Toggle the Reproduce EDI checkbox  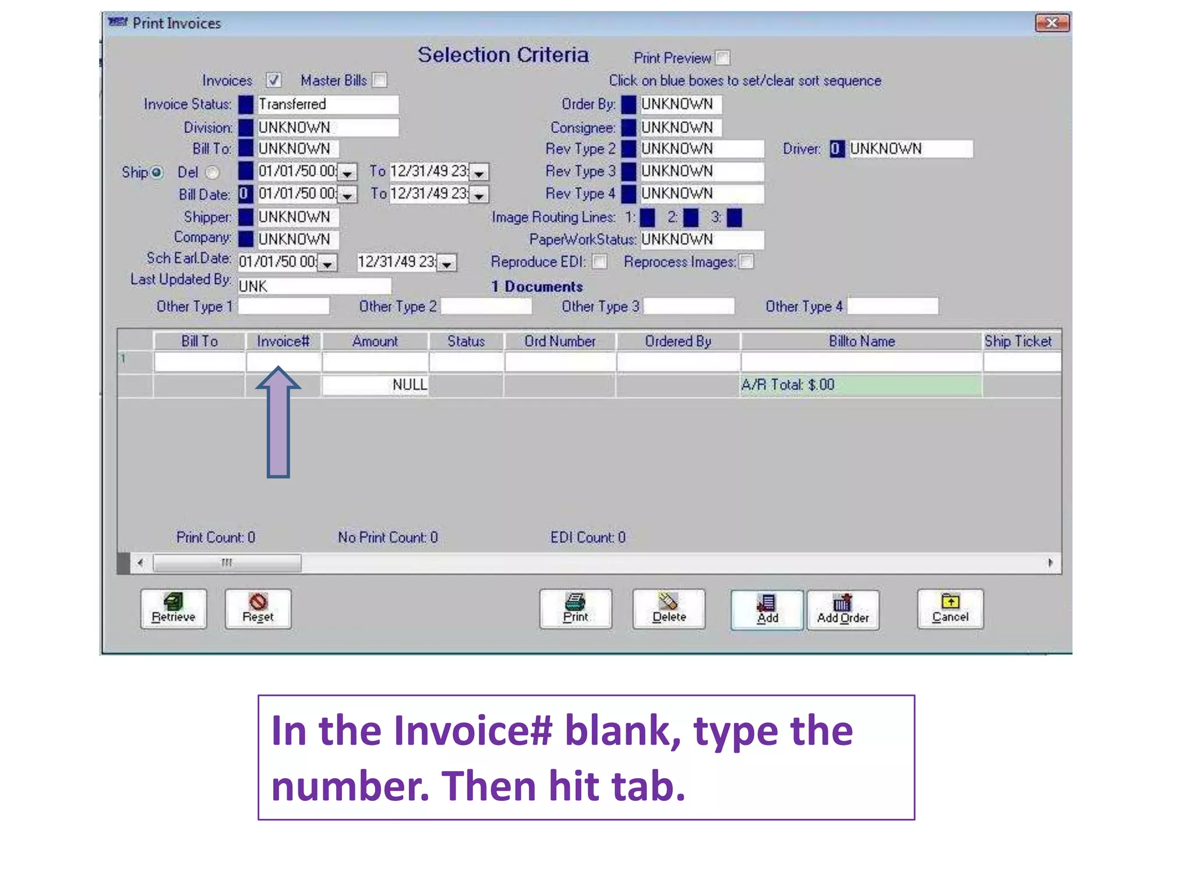coord(599,262)
